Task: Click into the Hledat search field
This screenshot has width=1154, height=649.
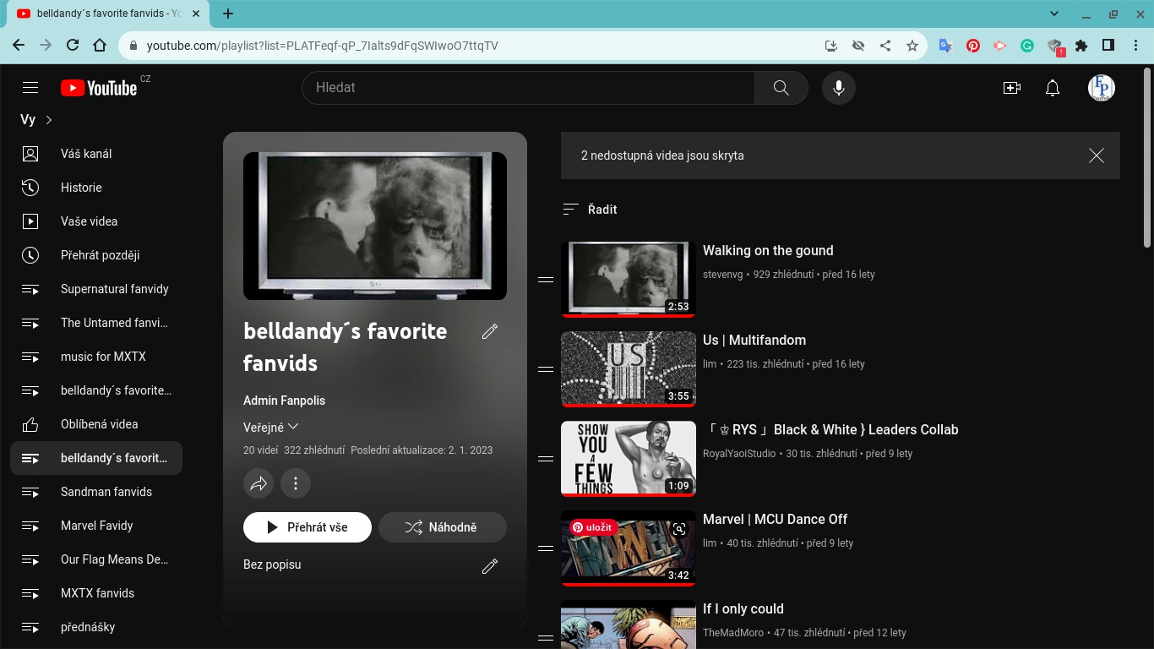Action: 528,88
